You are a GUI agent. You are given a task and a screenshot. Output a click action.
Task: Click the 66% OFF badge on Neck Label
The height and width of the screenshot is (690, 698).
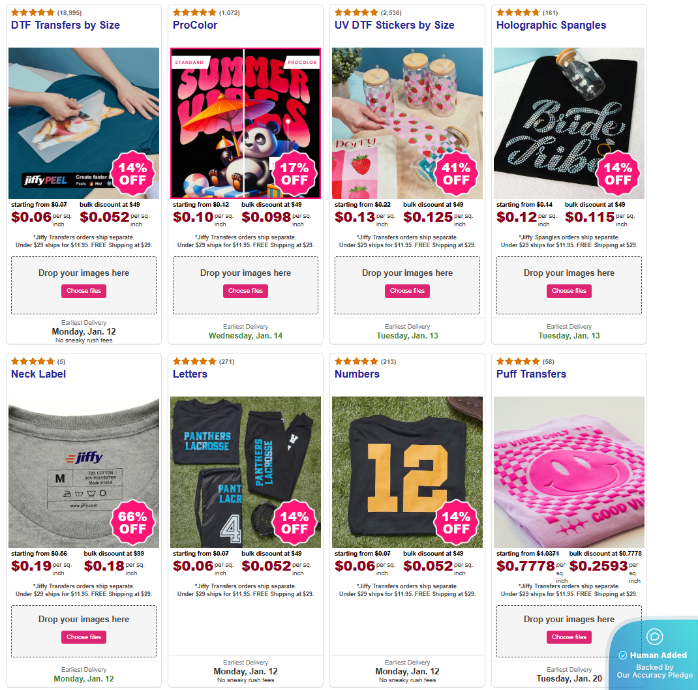click(132, 522)
